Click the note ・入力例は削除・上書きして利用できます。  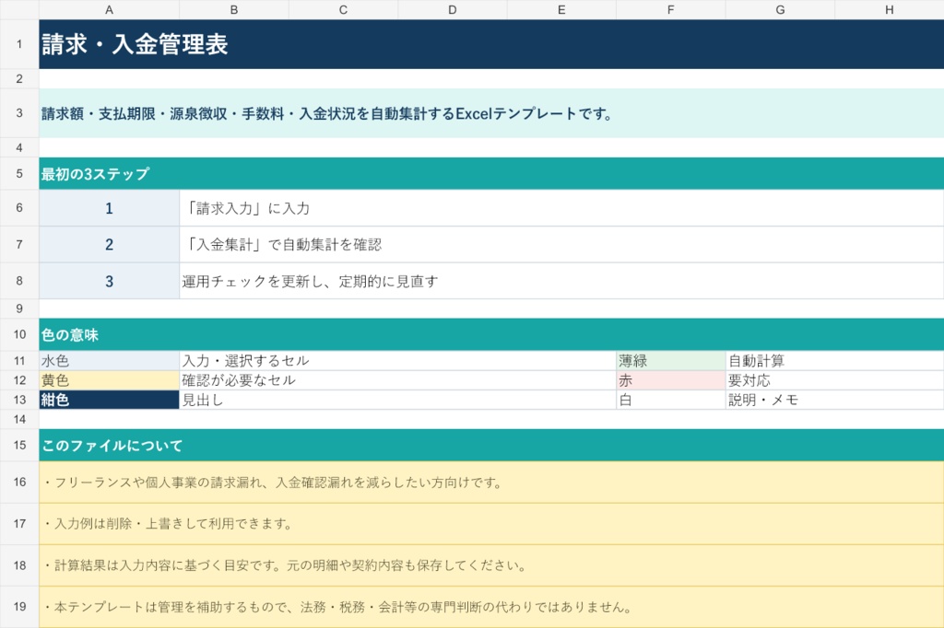click(491, 523)
